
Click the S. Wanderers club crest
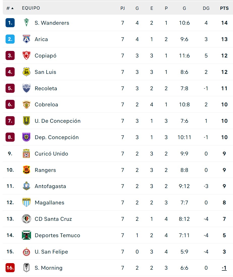click(x=26, y=23)
